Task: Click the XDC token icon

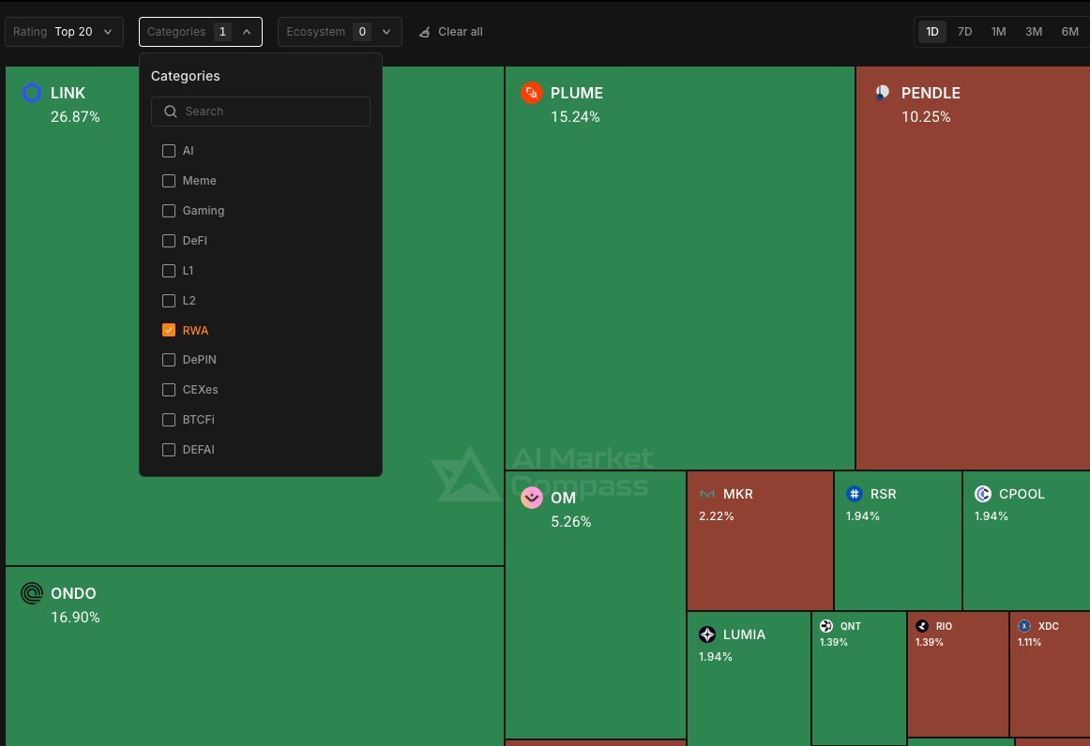Action: click(1024, 626)
